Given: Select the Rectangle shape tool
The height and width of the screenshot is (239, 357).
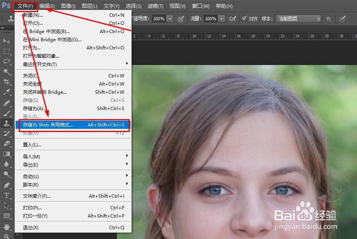Looking at the screenshot, I should click(6, 216).
